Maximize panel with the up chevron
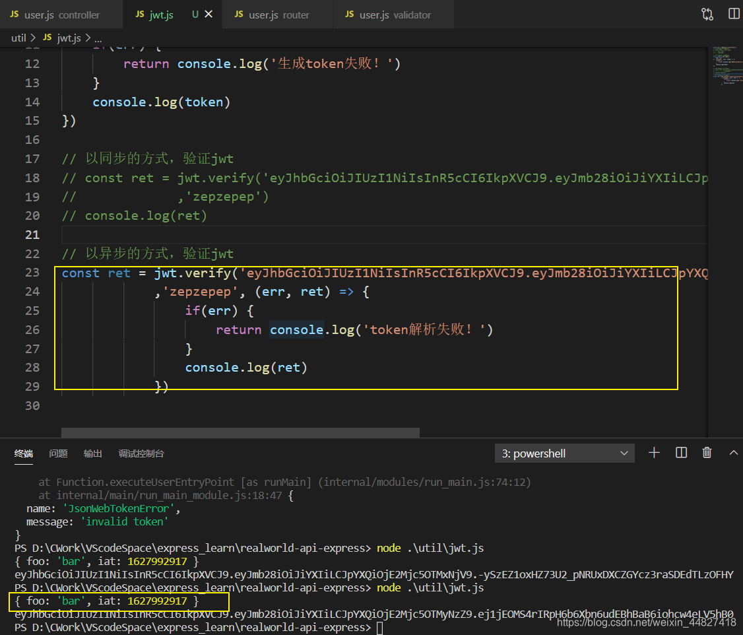This screenshot has height=635, width=743. [x=734, y=453]
